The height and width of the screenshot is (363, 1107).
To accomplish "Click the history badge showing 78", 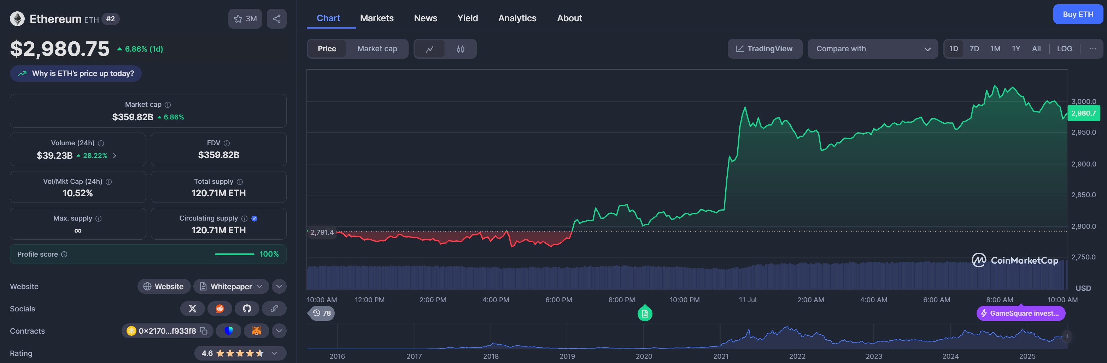I will point(322,313).
